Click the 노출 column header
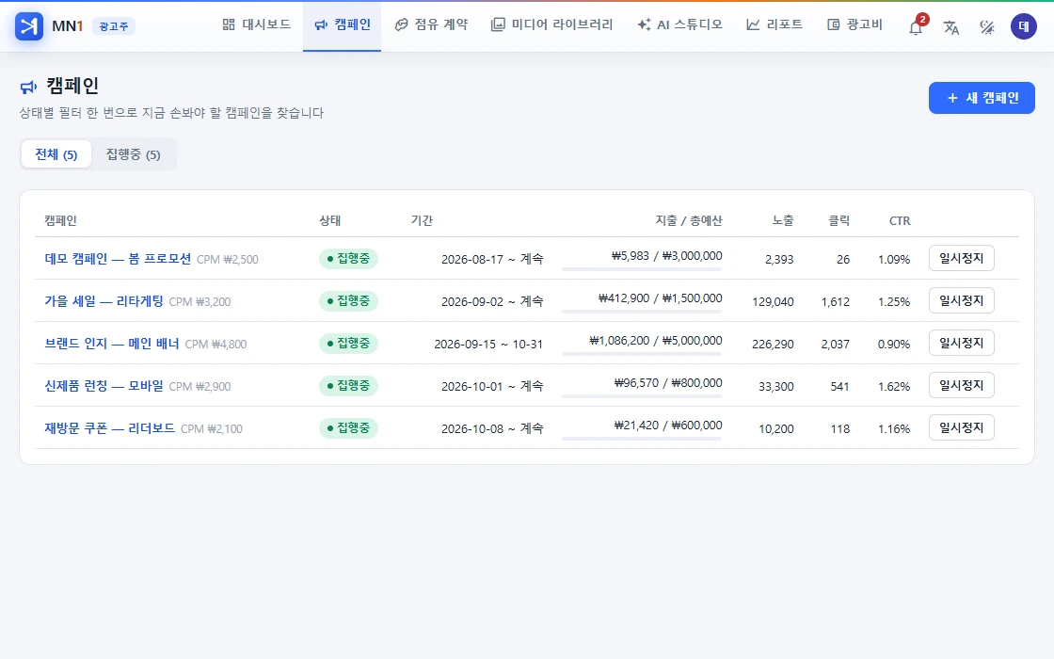The height and width of the screenshot is (659, 1054). [783, 220]
